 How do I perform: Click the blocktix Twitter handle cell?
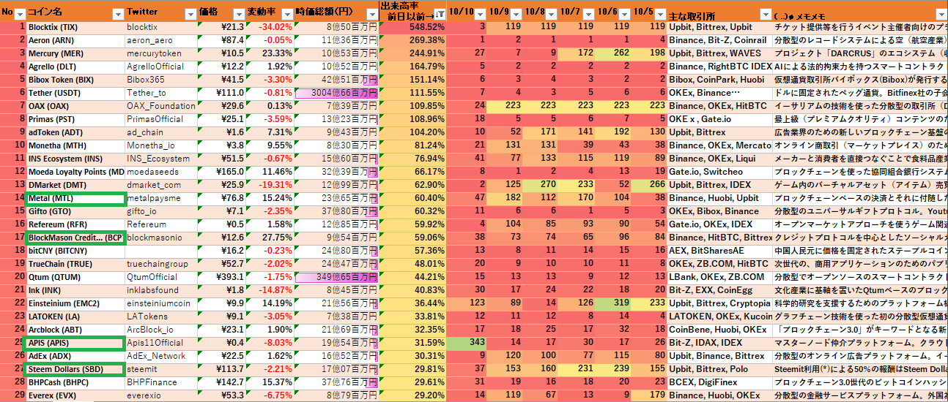(161, 27)
